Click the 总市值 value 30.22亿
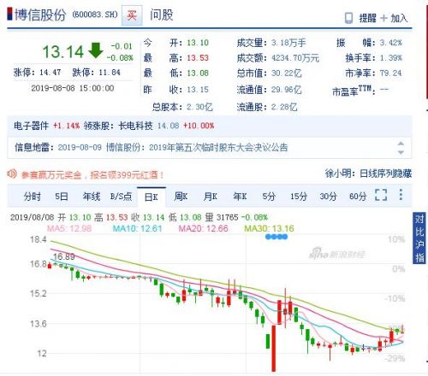Image resolution: width=428 pixels, height=376 pixels. click(286, 73)
